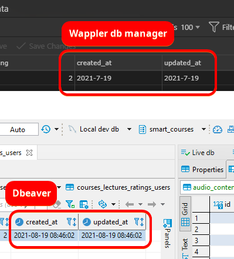Select row number 2 in DBeaver results
The height and width of the screenshot is (259, 234).
point(5,236)
